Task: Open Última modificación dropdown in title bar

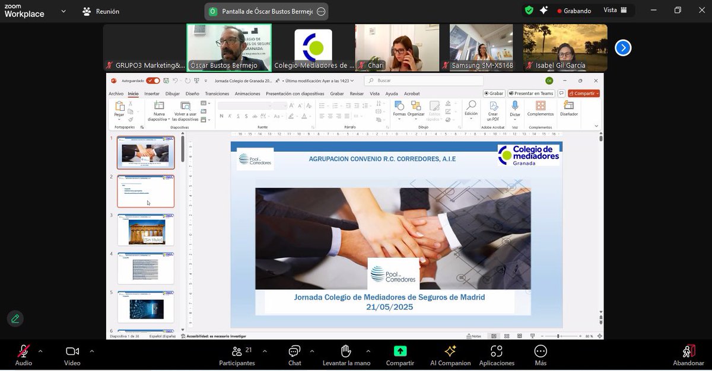Action: coord(319,81)
